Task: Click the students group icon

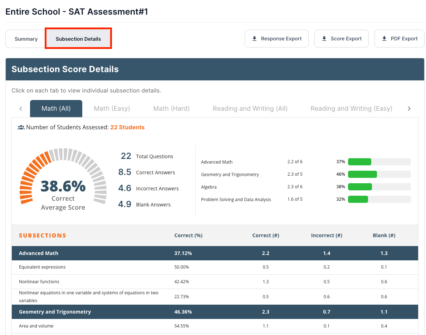Action: click(x=21, y=127)
